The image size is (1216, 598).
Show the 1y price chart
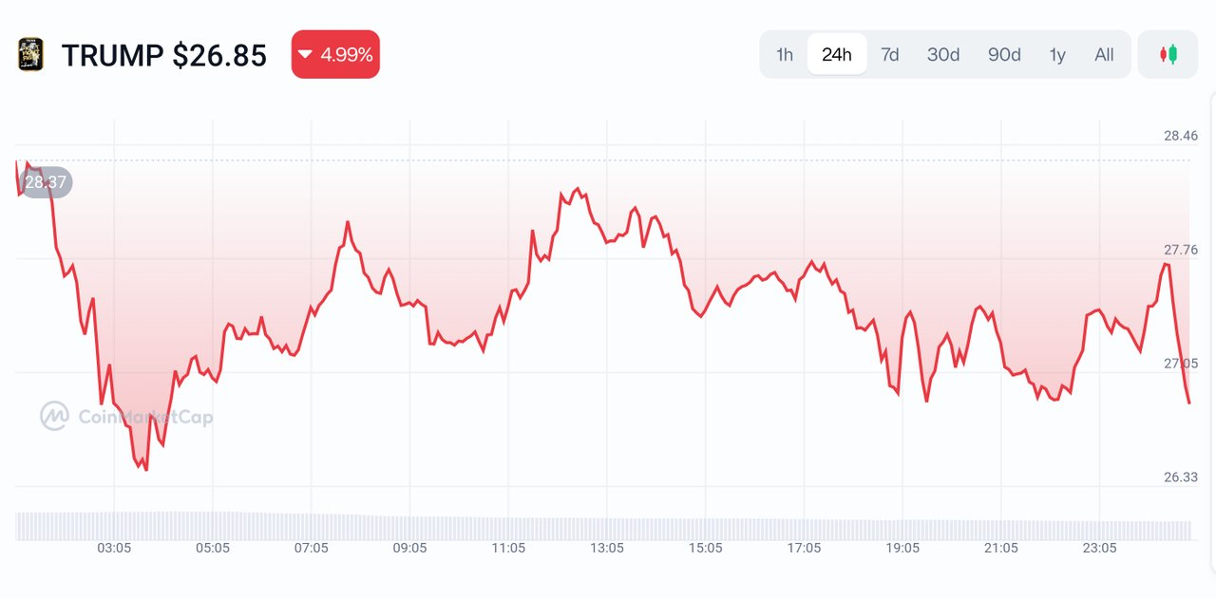click(x=1057, y=54)
